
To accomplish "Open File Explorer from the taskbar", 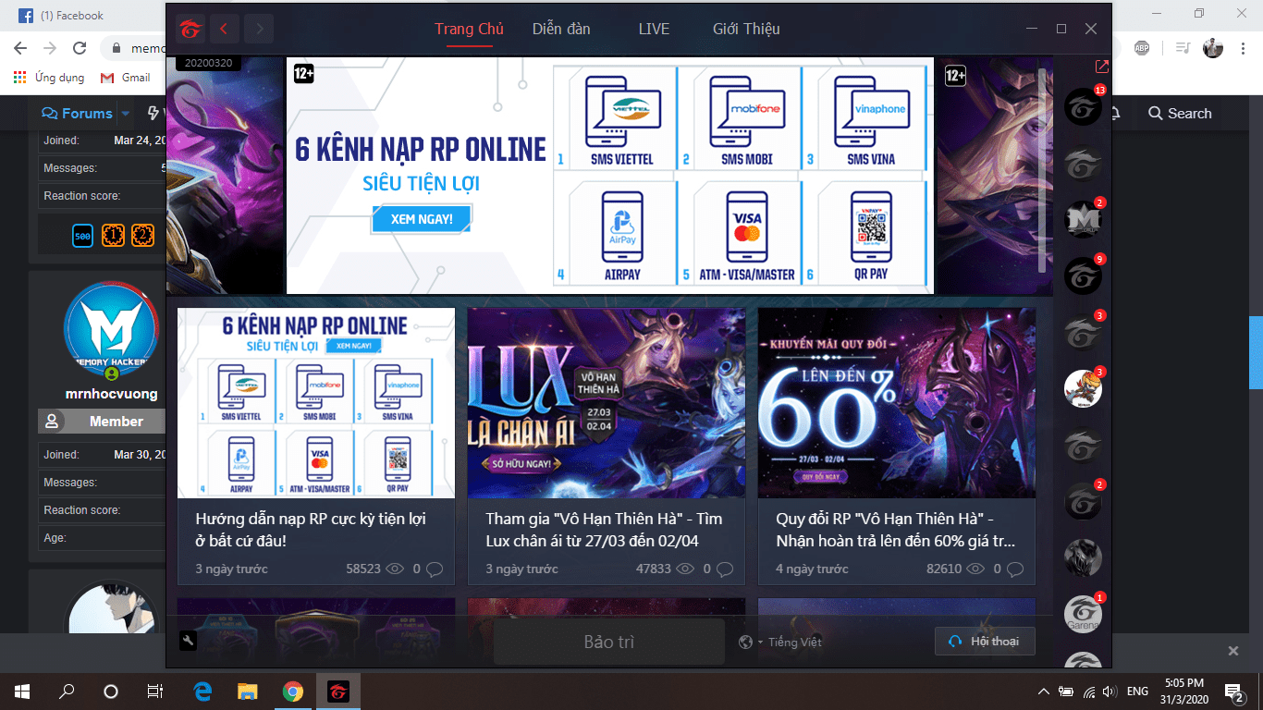I will pos(248,692).
